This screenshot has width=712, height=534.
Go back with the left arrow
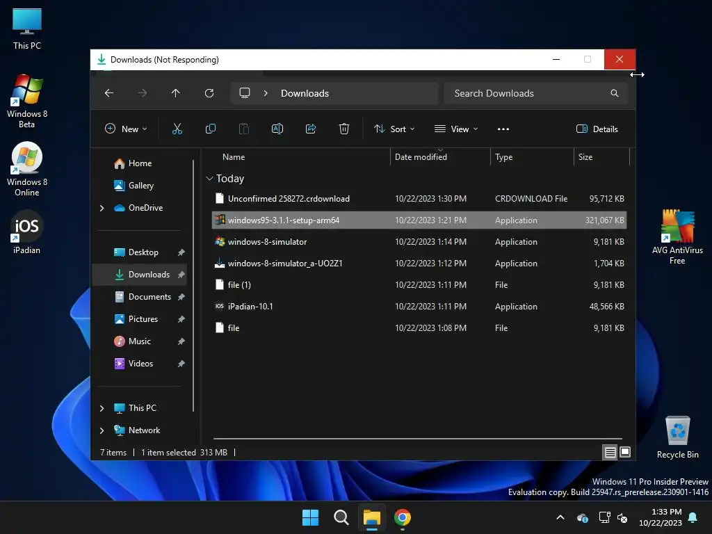[x=109, y=93]
